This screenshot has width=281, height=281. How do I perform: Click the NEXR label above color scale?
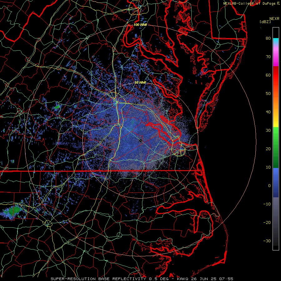tap(274, 19)
